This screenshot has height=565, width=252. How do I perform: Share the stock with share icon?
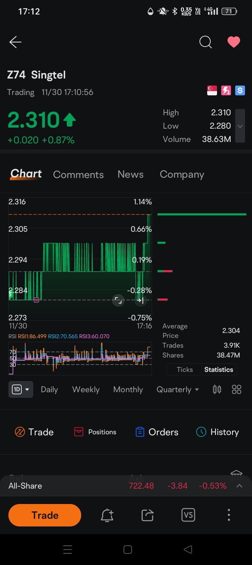click(x=147, y=515)
